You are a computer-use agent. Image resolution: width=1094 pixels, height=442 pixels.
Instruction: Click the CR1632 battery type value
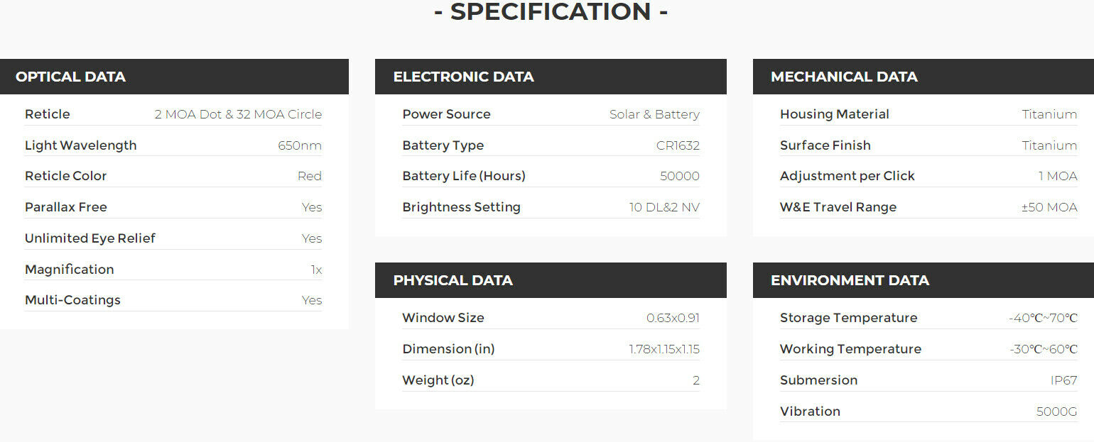(x=678, y=146)
